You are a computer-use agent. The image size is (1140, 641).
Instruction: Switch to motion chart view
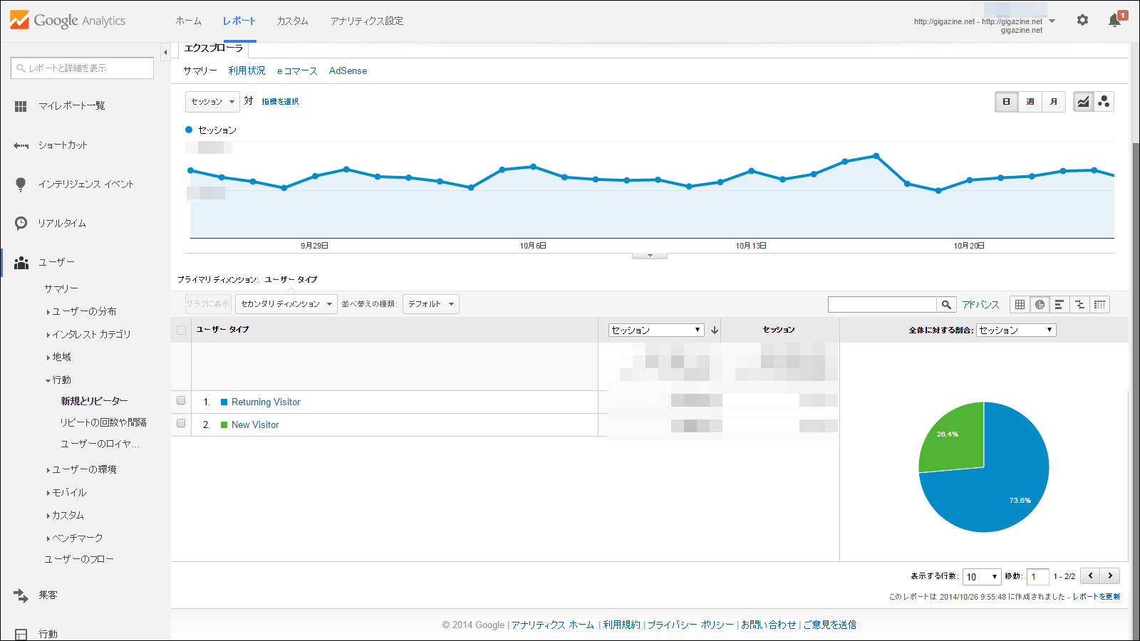(x=1104, y=102)
